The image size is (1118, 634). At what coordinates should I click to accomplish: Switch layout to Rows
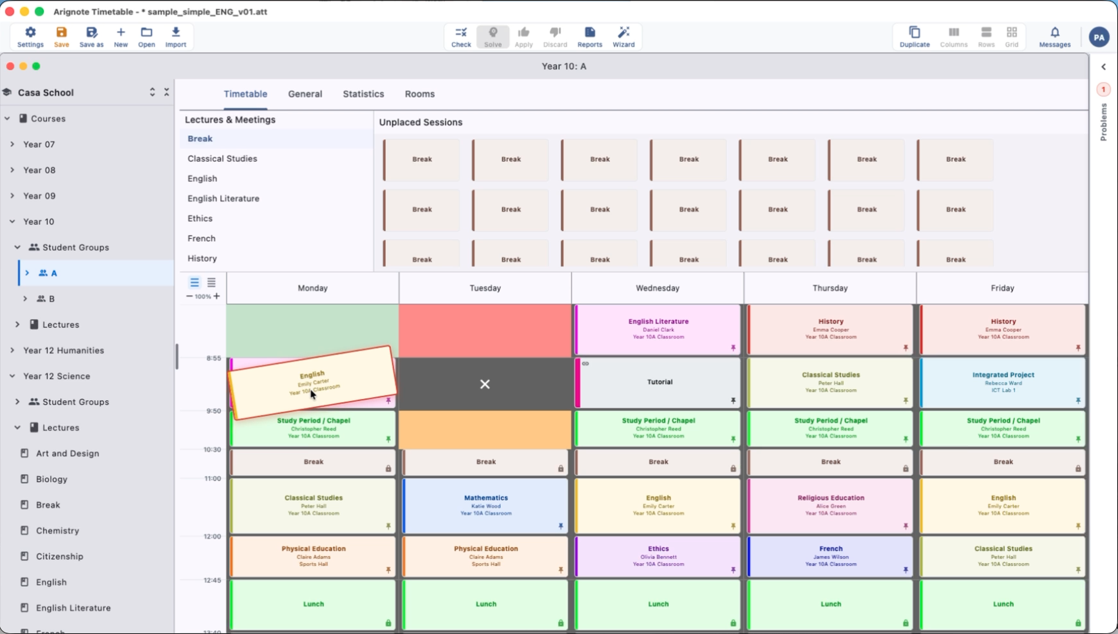click(x=986, y=37)
